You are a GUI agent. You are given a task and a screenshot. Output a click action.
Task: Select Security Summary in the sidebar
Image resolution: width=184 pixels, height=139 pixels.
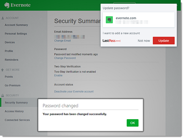pos(16,103)
